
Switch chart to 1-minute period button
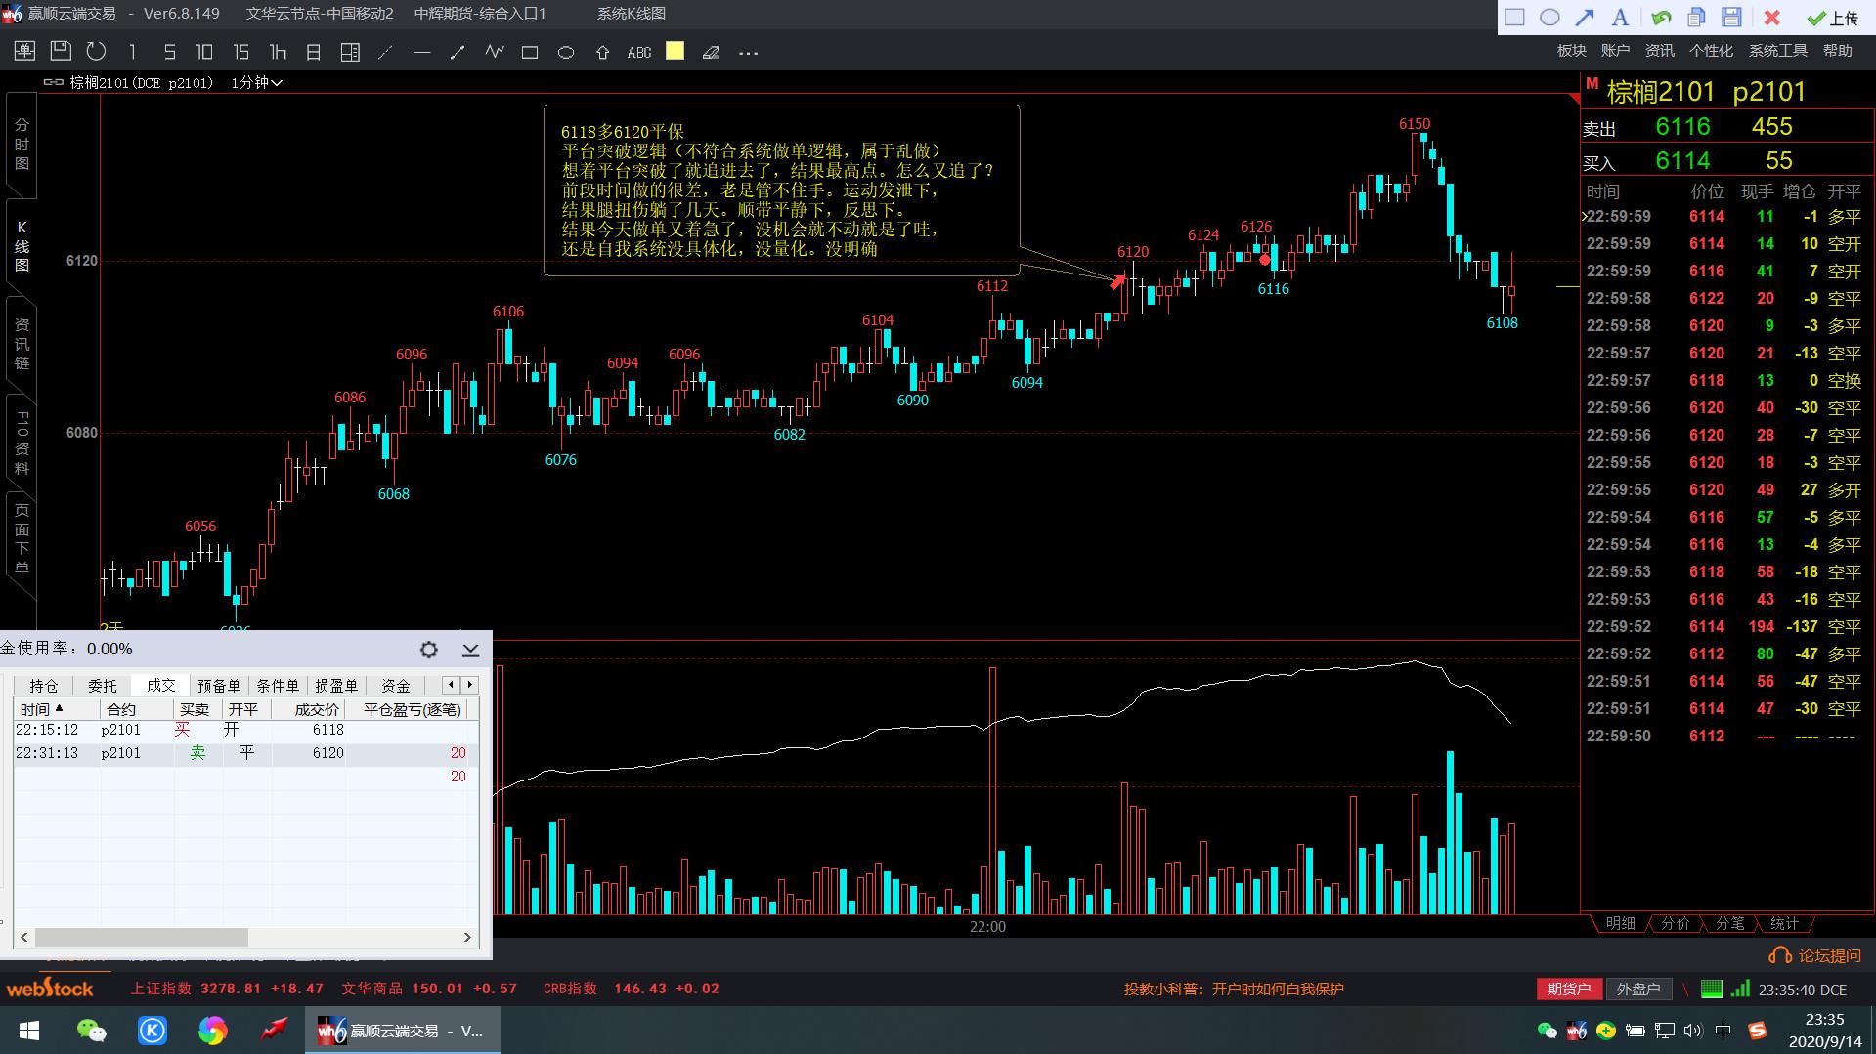133,52
